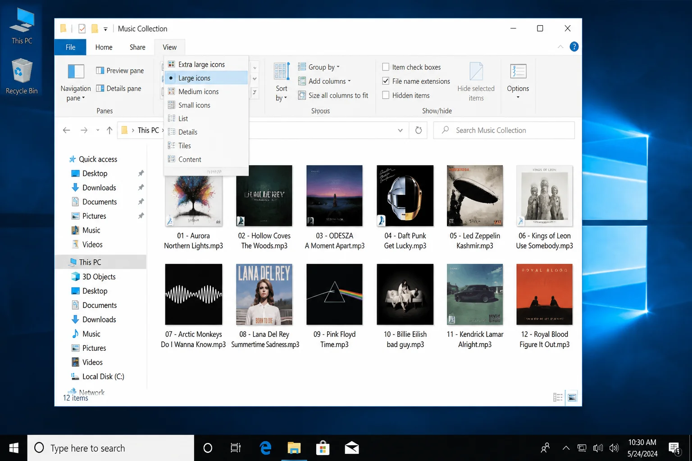Refresh the Music Collection folder
This screenshot has width=692, height=461.
(x=419, y=130)
